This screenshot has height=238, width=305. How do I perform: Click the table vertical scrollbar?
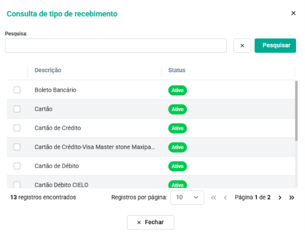click(296, 111)
